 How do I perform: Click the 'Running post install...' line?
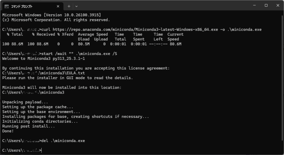29,126
